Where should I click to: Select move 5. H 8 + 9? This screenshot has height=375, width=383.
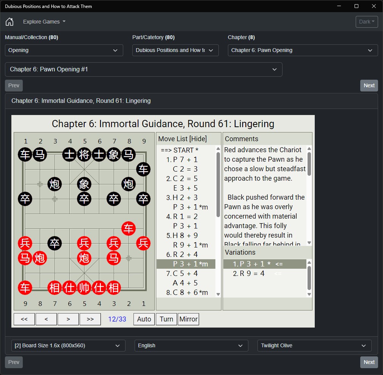click(186, 235)
